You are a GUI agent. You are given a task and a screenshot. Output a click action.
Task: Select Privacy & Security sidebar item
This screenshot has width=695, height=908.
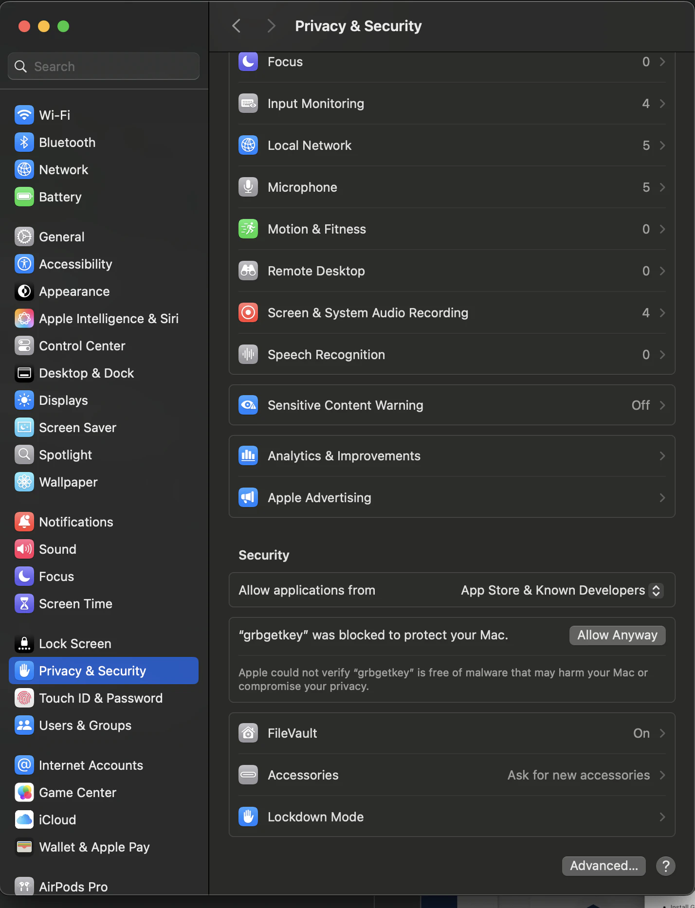coord(104,671)
